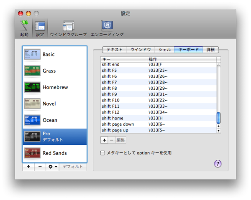Open the ウインドウグループ pane
The image size is (251, 200).
click(x=68, y=28)
